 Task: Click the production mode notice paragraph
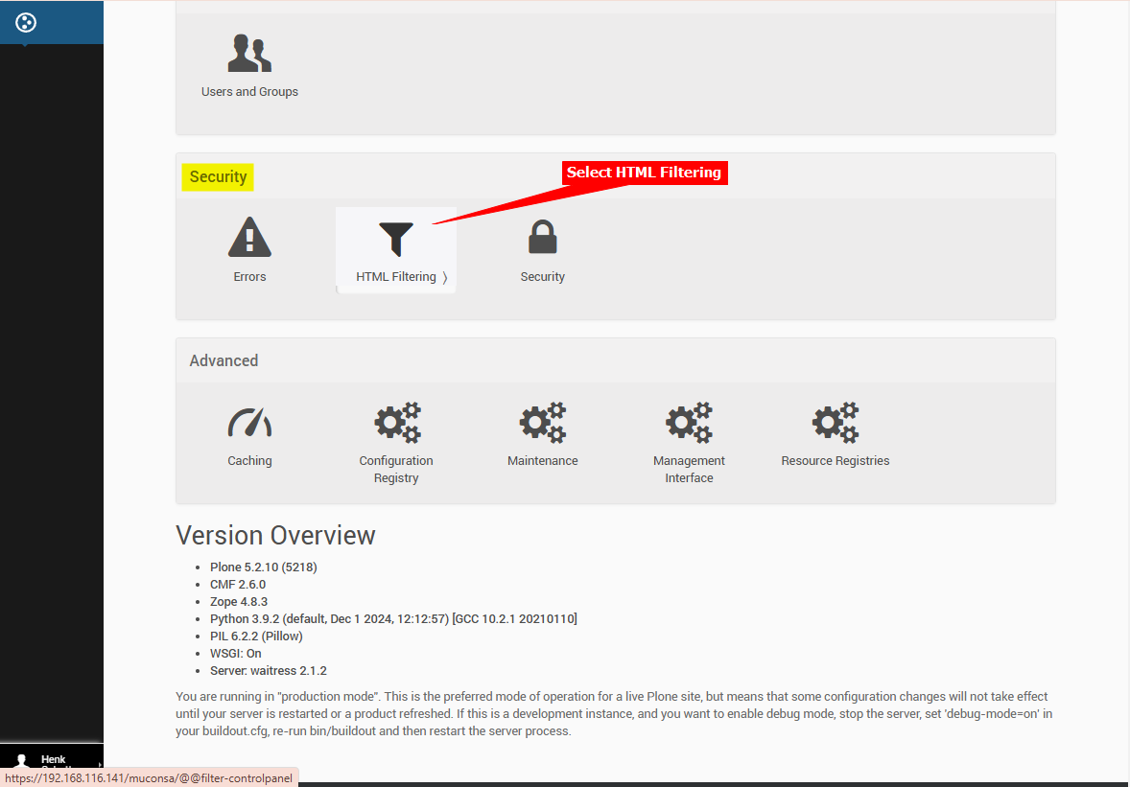point(614,713)
